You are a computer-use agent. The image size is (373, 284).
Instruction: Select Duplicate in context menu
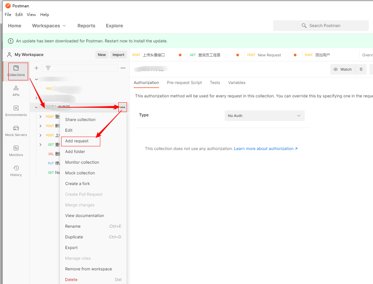pyautogui.click(x=93, y=237)
